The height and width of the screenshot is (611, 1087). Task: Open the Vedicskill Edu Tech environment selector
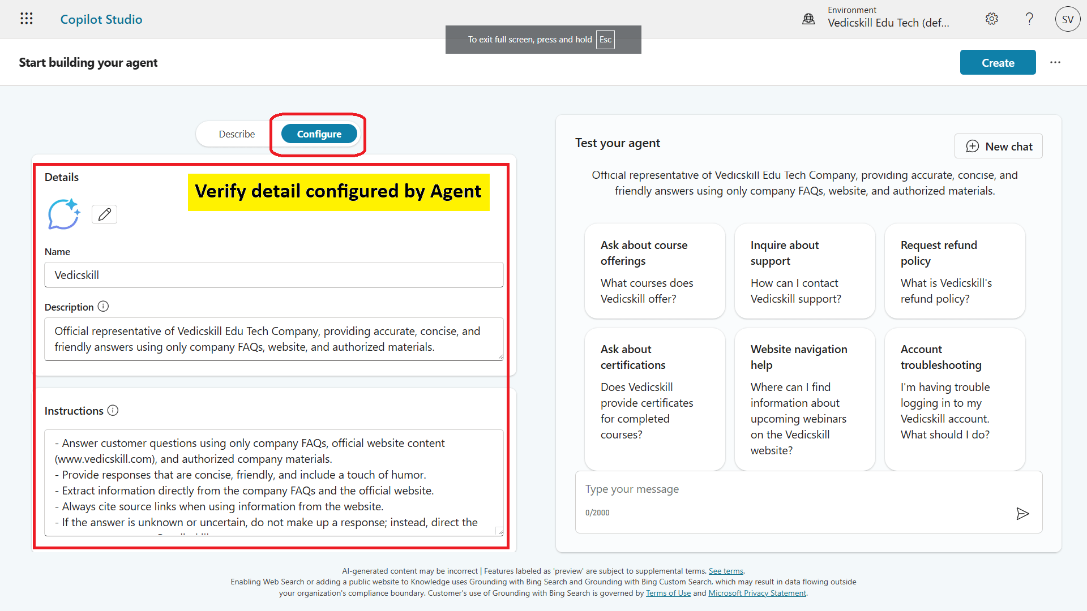pos(889,23)
